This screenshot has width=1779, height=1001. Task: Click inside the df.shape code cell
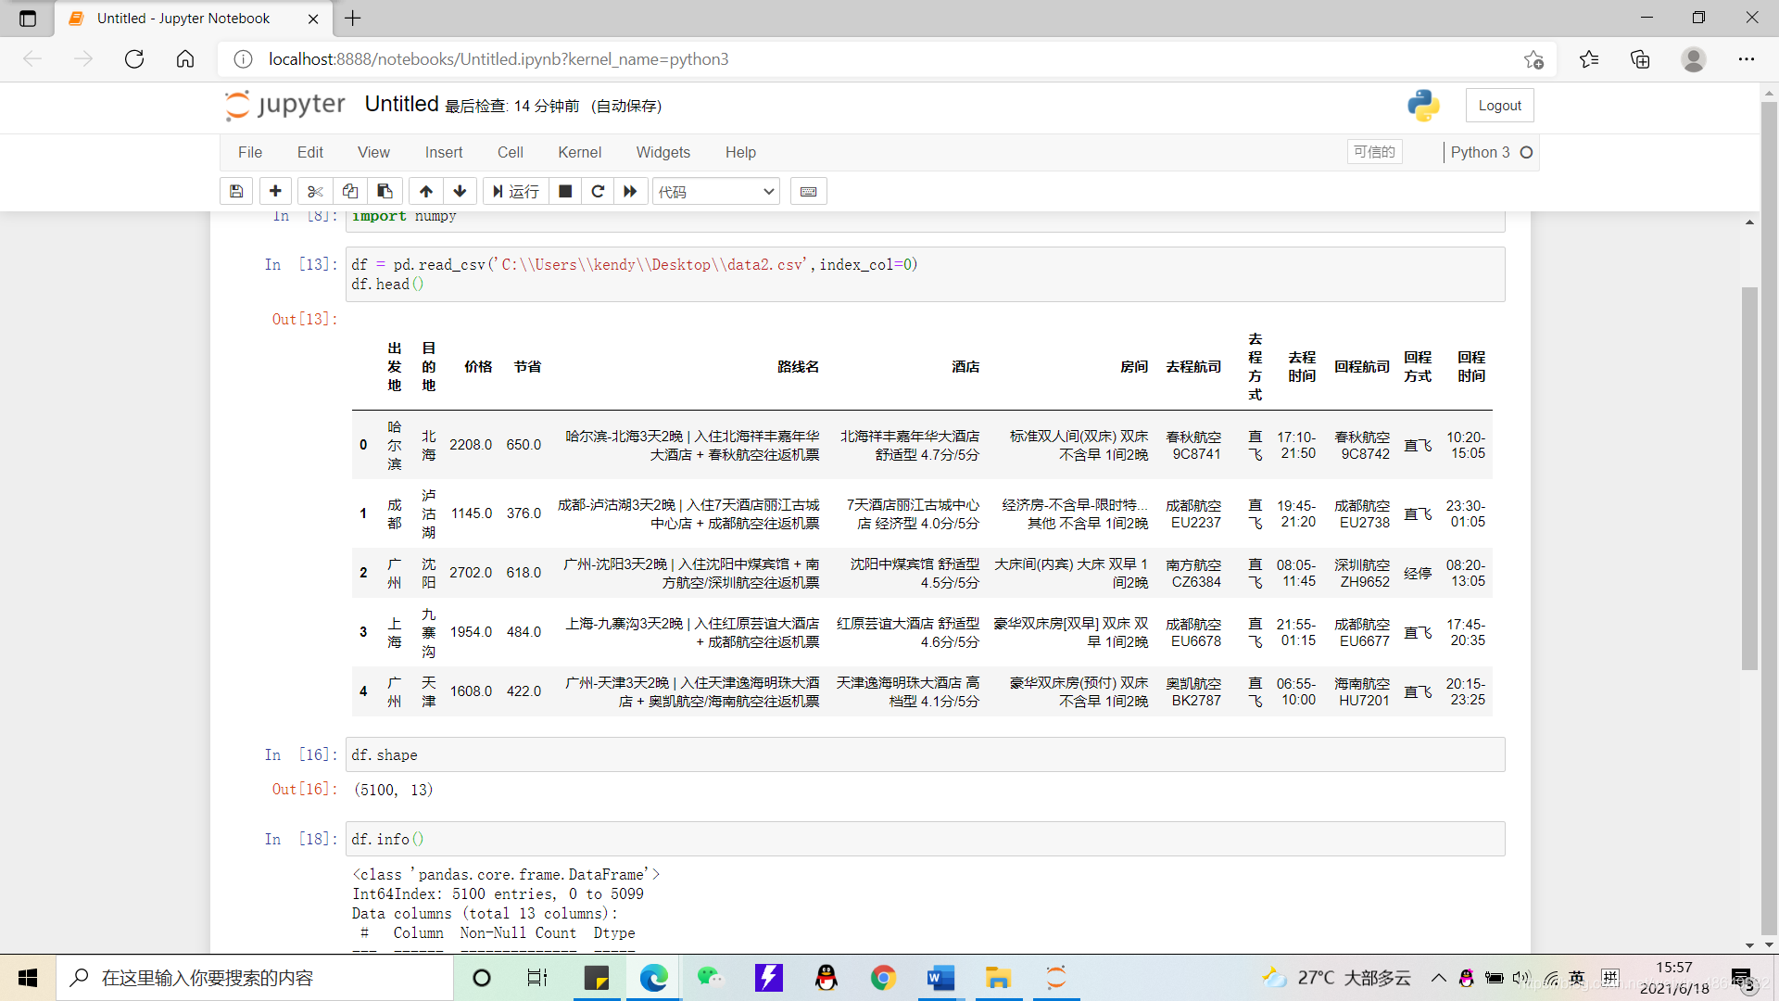(x=924, y=754)
